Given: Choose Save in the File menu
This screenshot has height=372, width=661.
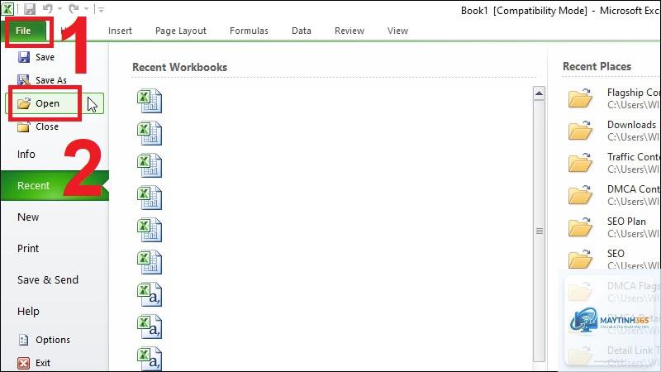Looking at the screenshot, I should [x=36, y=57].
